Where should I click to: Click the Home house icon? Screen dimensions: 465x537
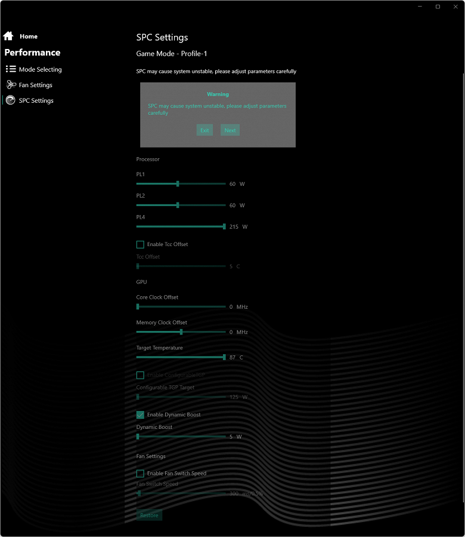8,36
